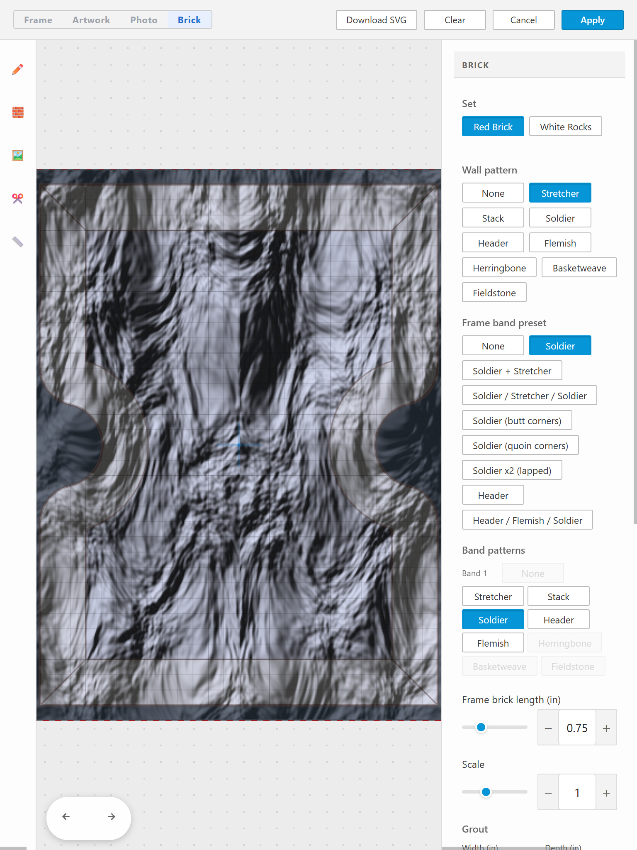
Task: Click the redo forward arrow
Action: tap(112, 816)
